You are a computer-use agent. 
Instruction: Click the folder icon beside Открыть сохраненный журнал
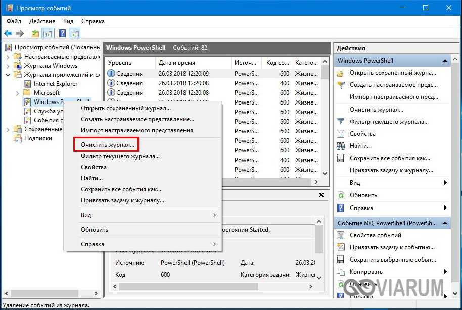[341, 73]
